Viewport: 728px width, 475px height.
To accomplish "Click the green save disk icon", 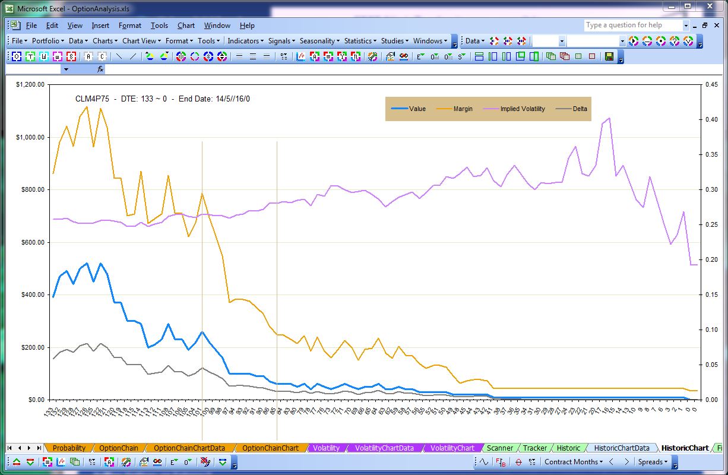I will tap(609, 56).
